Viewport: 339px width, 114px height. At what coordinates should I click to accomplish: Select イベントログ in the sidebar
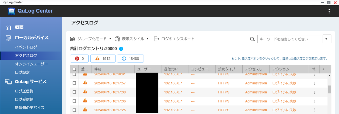tap(26, 47)
